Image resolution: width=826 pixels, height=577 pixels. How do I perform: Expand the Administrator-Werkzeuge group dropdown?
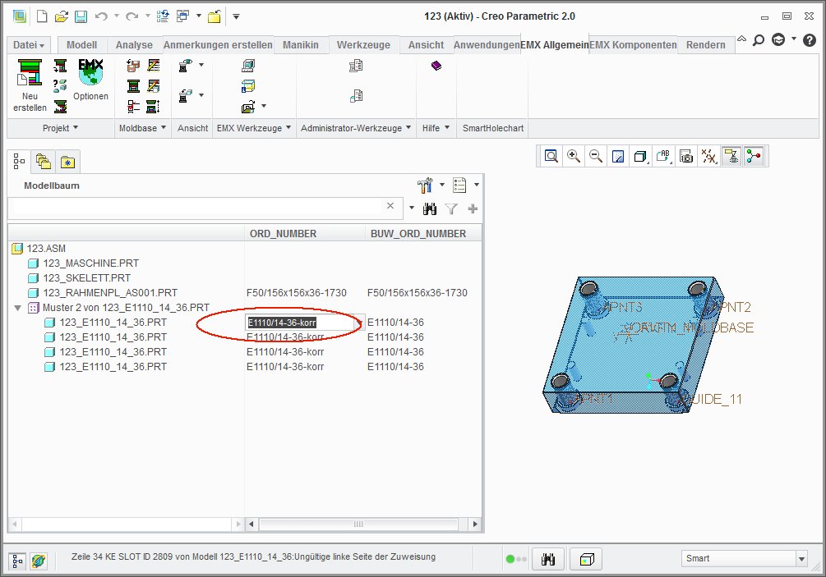[x=356, y=128]
